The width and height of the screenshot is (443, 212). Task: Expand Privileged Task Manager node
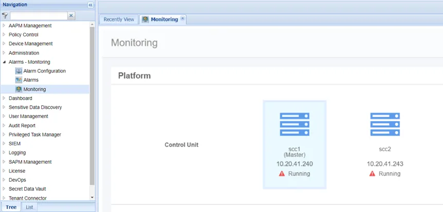point(4,134)
